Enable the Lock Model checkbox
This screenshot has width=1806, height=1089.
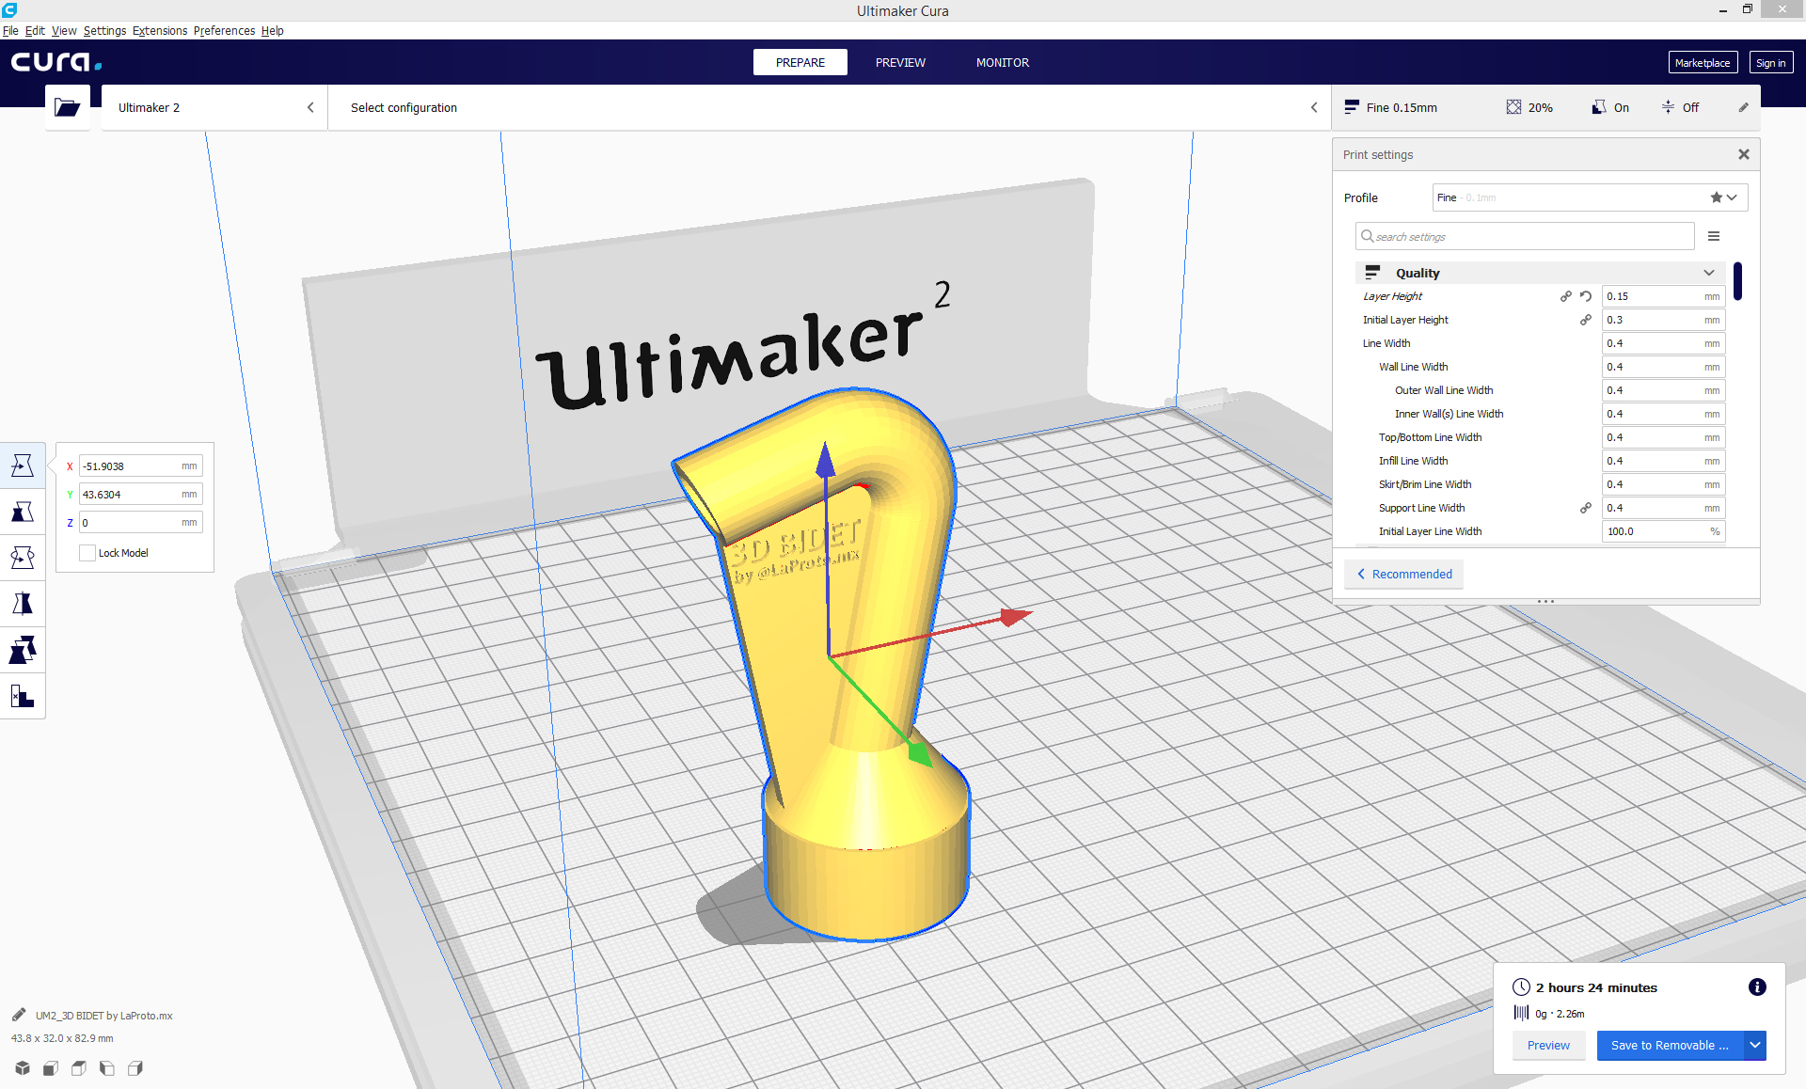tap(87, 553)
